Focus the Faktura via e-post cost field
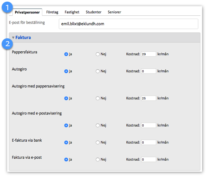 (148, 160)
